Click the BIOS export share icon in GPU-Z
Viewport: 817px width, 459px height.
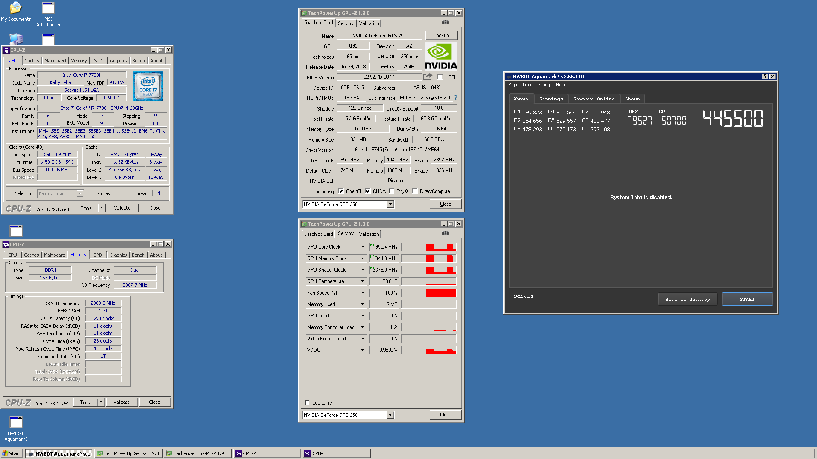(x=428, y=77)
